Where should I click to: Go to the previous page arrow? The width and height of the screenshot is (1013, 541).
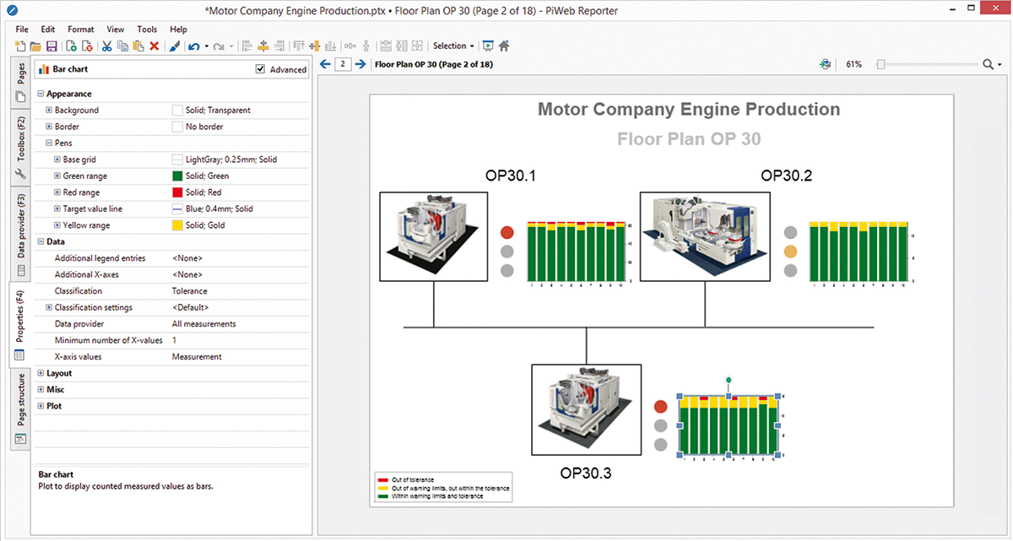[x=325, y=64]
